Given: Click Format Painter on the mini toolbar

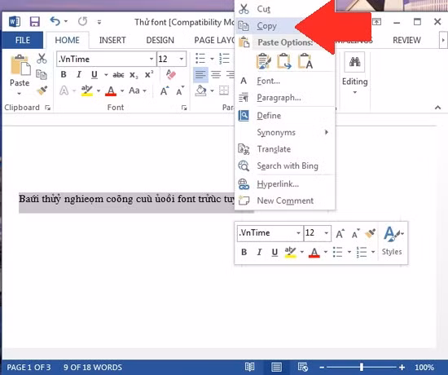Looking at the screenshot, I should [371, 233].
